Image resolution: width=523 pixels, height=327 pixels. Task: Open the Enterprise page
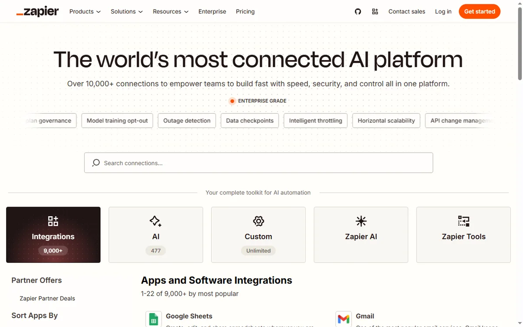(212, 12)
